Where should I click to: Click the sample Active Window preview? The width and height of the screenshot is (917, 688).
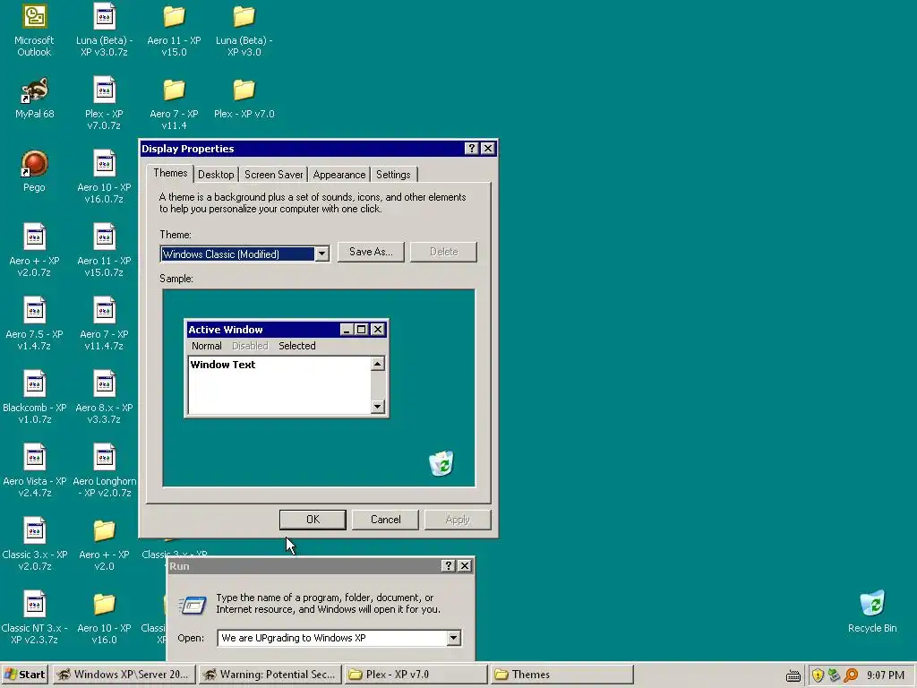click(x=287, y=368)
